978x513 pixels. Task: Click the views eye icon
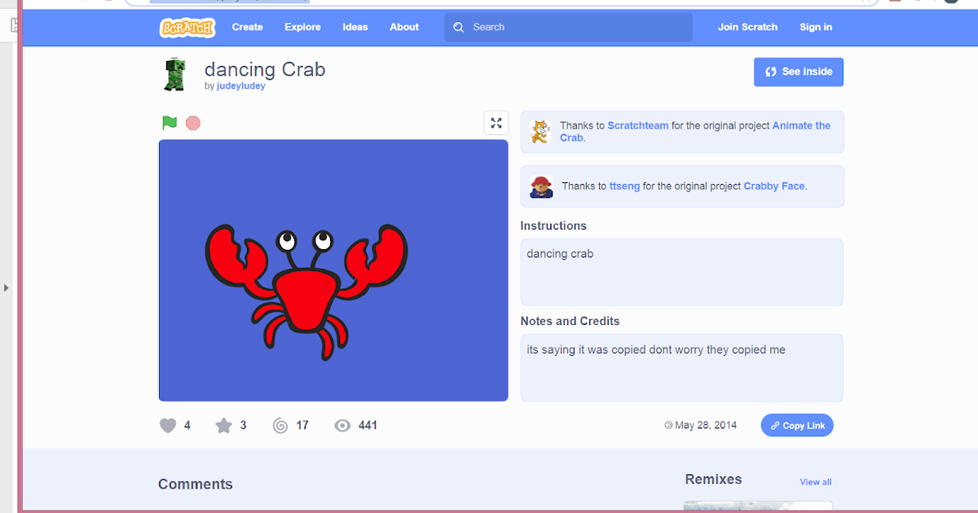342,424
